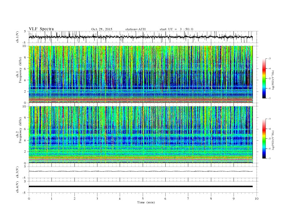The image size is (289, 223).
Task: Click the "9" tick label on time axis
Action: click(x=234, y=199)
